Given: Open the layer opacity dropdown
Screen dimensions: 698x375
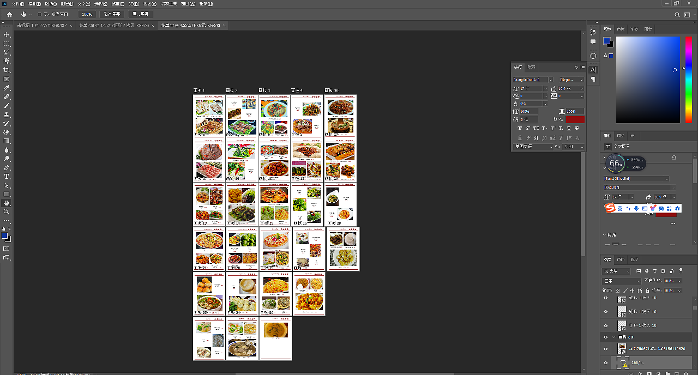Looking at the screenshot, I should 679,281.
